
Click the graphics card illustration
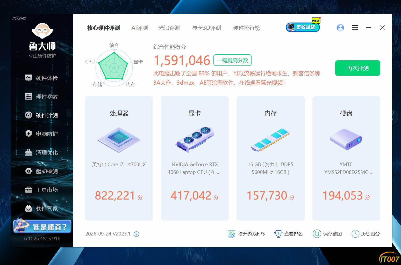click(x=195, y=139)
